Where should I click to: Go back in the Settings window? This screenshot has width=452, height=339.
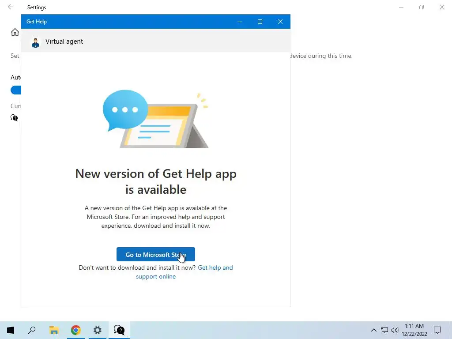[11, 7]
